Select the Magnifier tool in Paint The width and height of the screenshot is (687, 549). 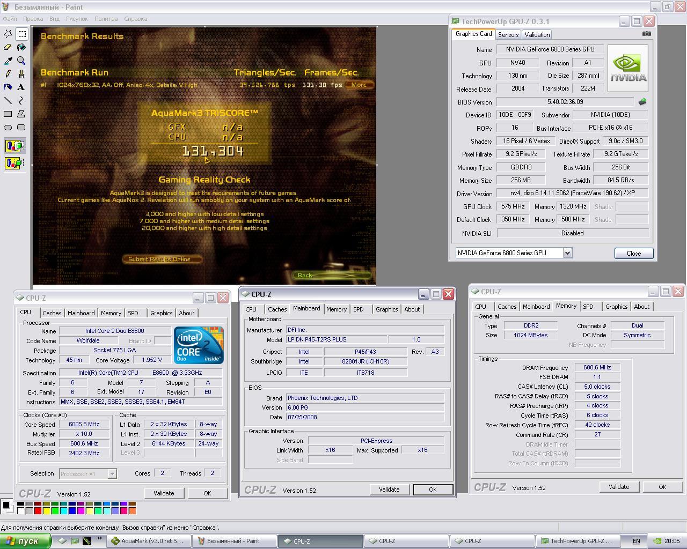(21, 61)
